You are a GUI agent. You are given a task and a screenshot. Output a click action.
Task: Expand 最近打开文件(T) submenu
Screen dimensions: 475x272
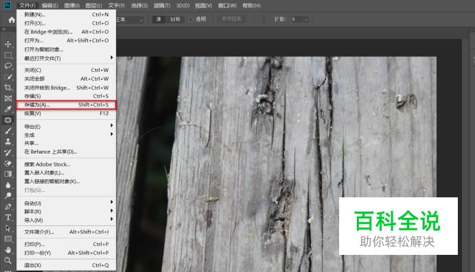pos(66,58)
